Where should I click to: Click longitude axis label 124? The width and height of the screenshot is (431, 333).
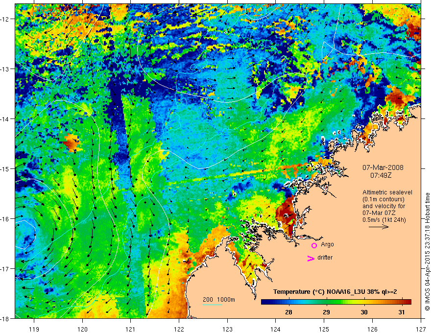tap(276, 329)
